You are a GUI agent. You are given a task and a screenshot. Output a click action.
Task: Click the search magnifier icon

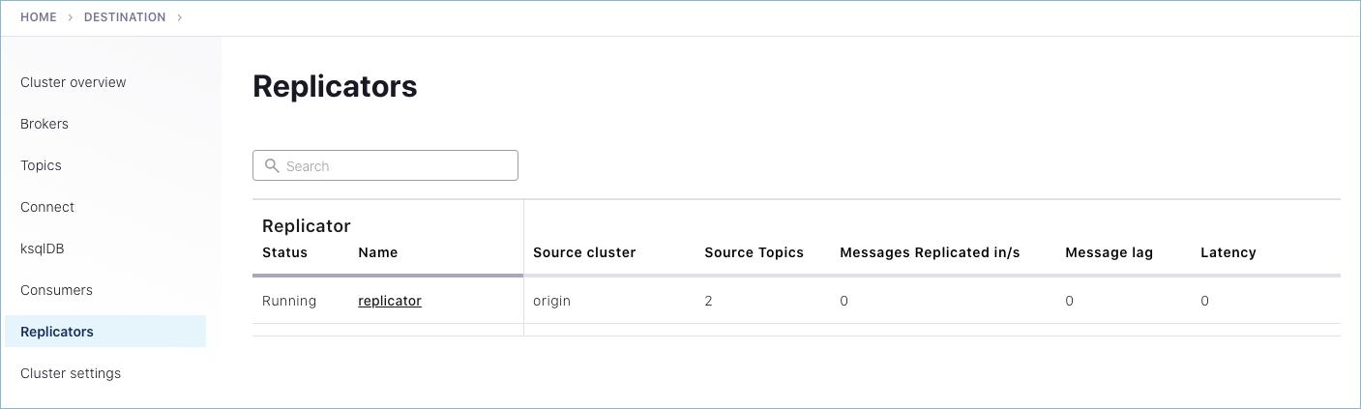pos(272,165)
